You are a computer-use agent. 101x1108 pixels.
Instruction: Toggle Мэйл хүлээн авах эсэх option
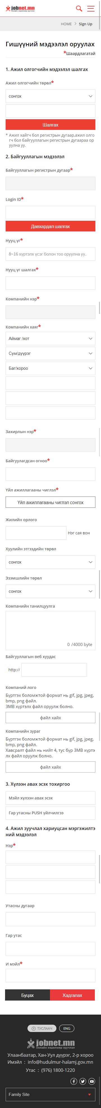click(50, 798)
